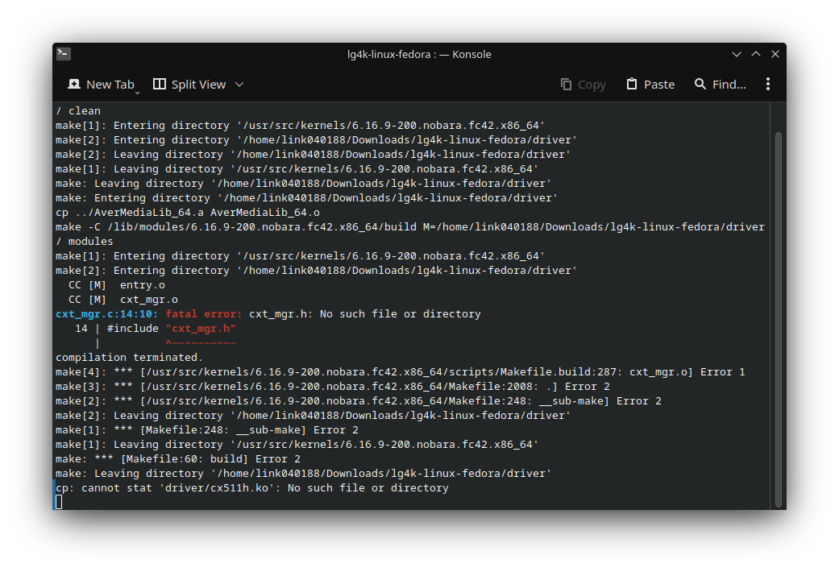This screenshot has width=839, height=572.
Task: Open the three-dot Konsole menu
Action: (768, 85)
